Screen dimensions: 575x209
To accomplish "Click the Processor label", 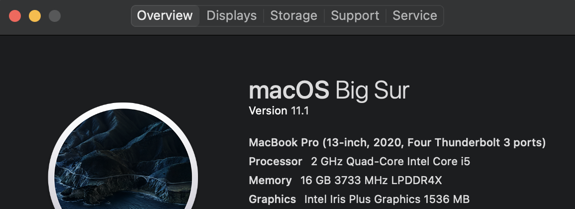I will click(275, 162).
